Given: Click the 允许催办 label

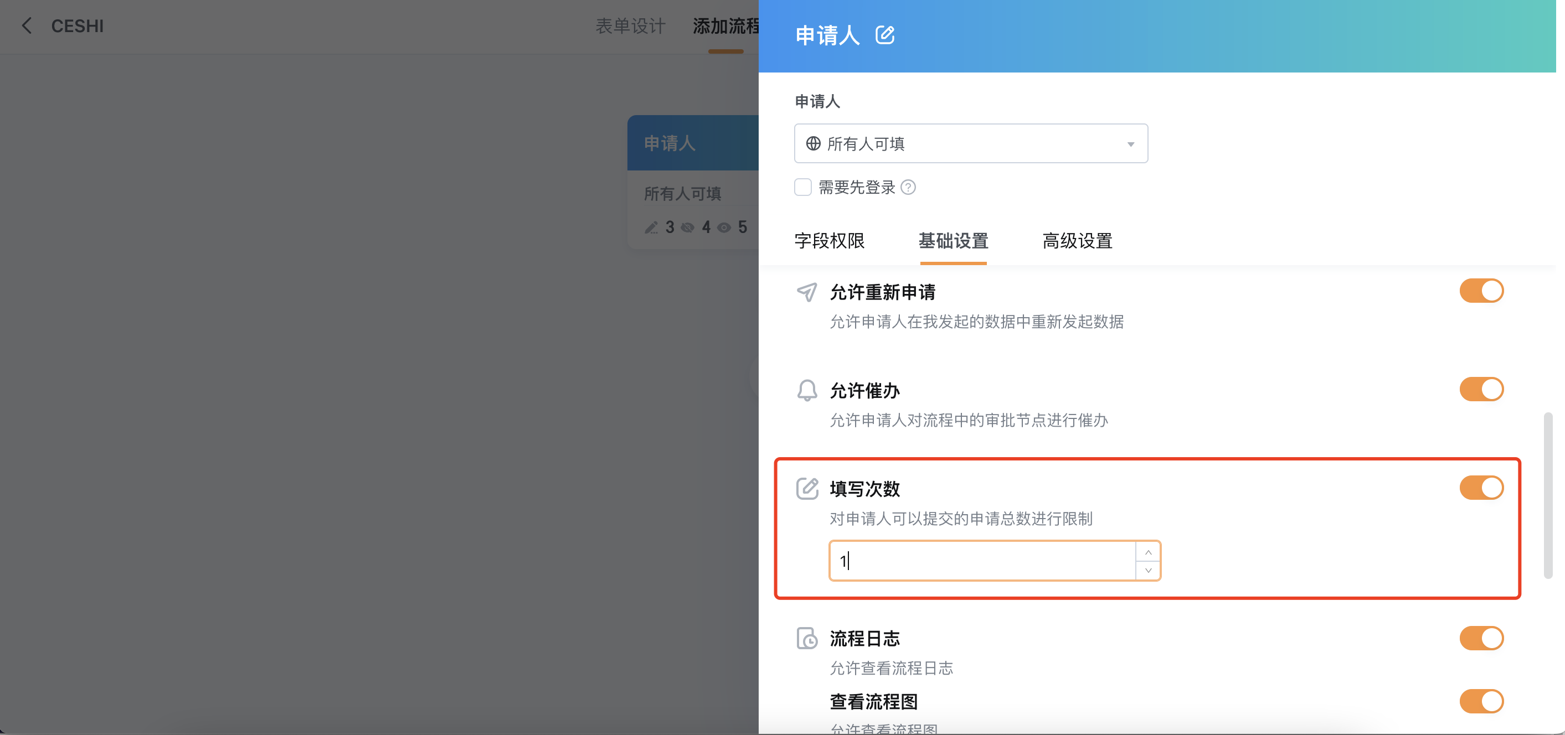Looking at the screenshot, I should click(x=864, y=390).
